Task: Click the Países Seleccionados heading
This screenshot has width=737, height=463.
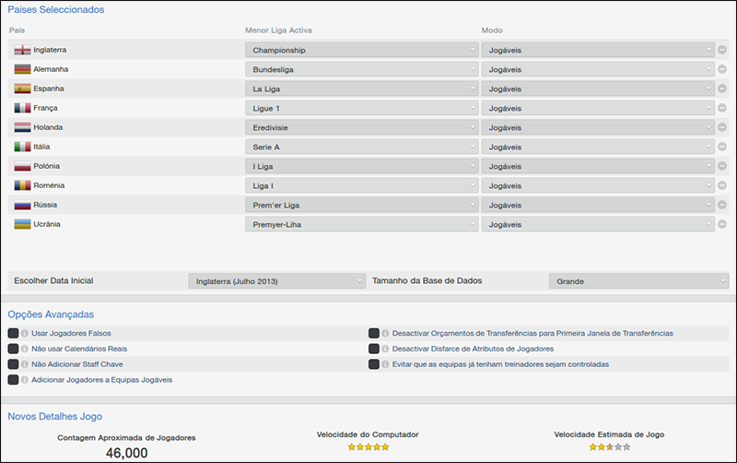Action: 56,9
